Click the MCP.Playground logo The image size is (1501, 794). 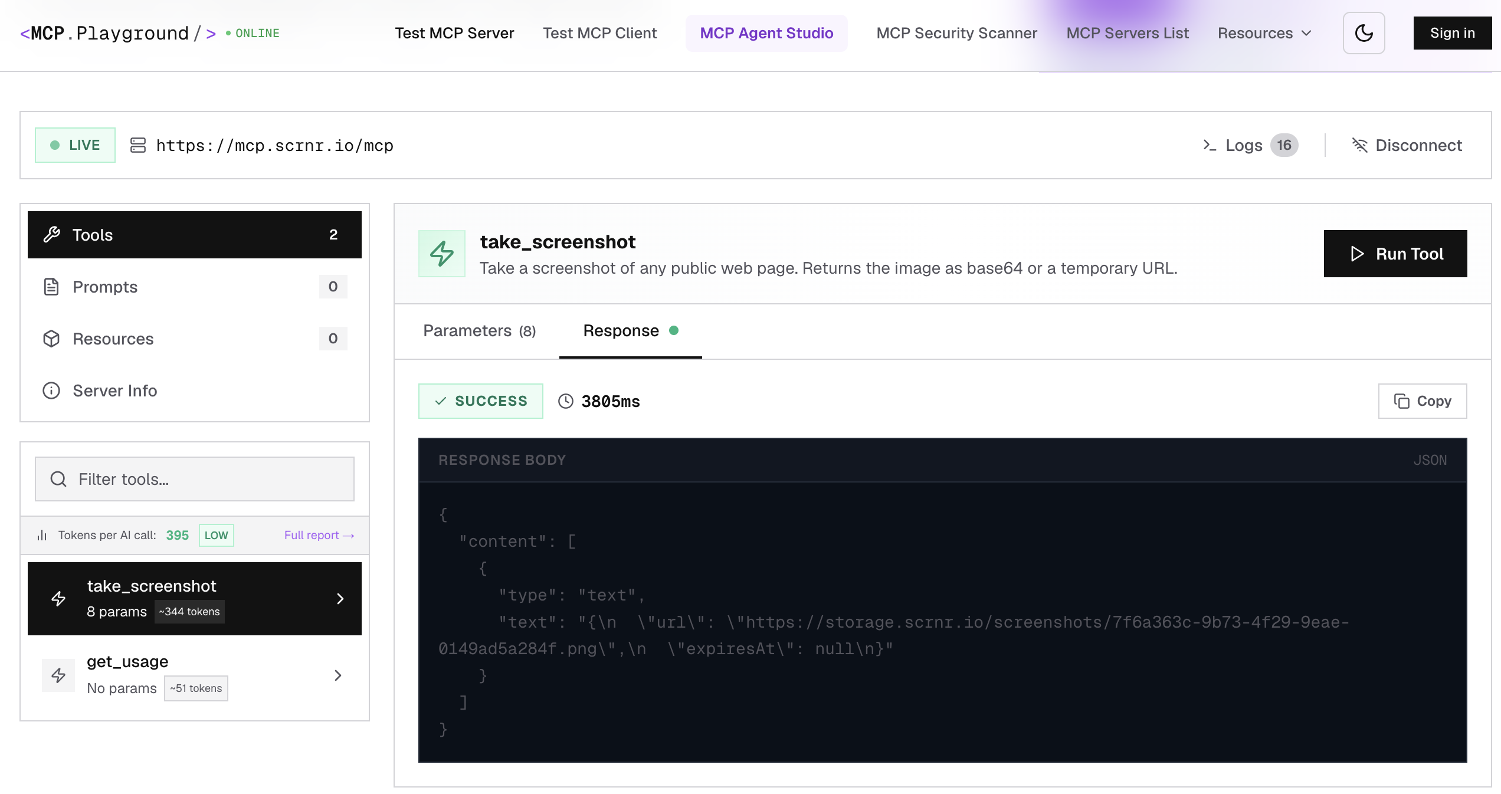point(118,33)
